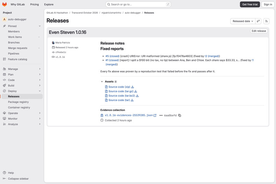The image size is (276, 184).
Task: Expand the ellipsis next to evidence SHA
Action: 161,115
